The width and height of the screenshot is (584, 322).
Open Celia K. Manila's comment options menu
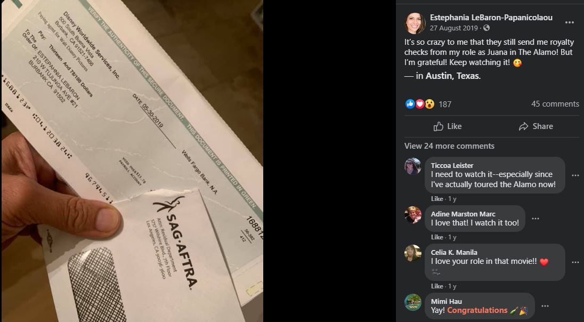(x=575, y=262)
